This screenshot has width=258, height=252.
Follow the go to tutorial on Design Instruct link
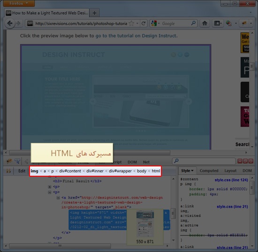[x=136, y=36]
